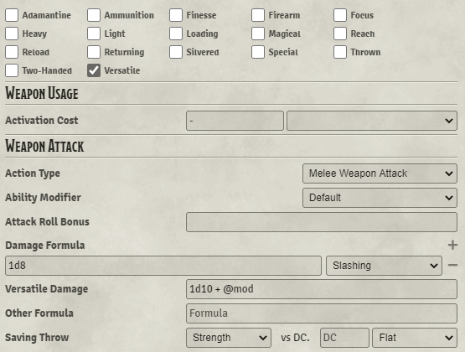
Task: Click the 1d8 damage formula field
Action: [x=163, y=266]
